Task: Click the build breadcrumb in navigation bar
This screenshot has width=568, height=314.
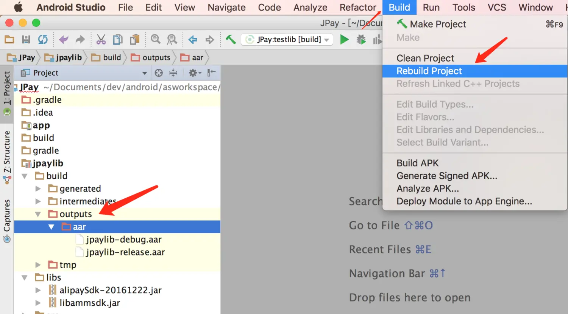Action: [106, 57]
